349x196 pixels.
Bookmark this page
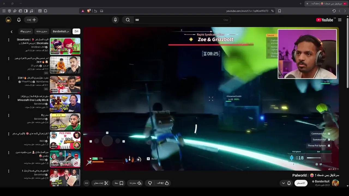[x=279, y=11]
